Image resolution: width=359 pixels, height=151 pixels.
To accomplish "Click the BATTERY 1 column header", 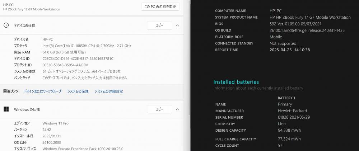I will [x=286, y=98].
